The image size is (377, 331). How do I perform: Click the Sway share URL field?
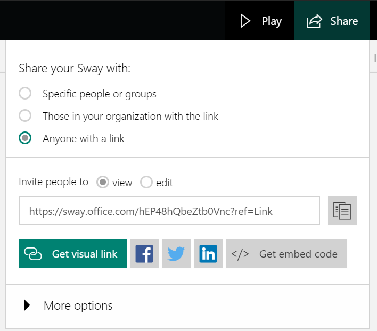point(169,211)
